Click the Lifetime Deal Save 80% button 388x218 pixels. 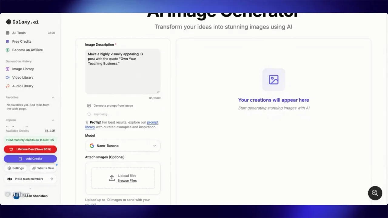30,149
